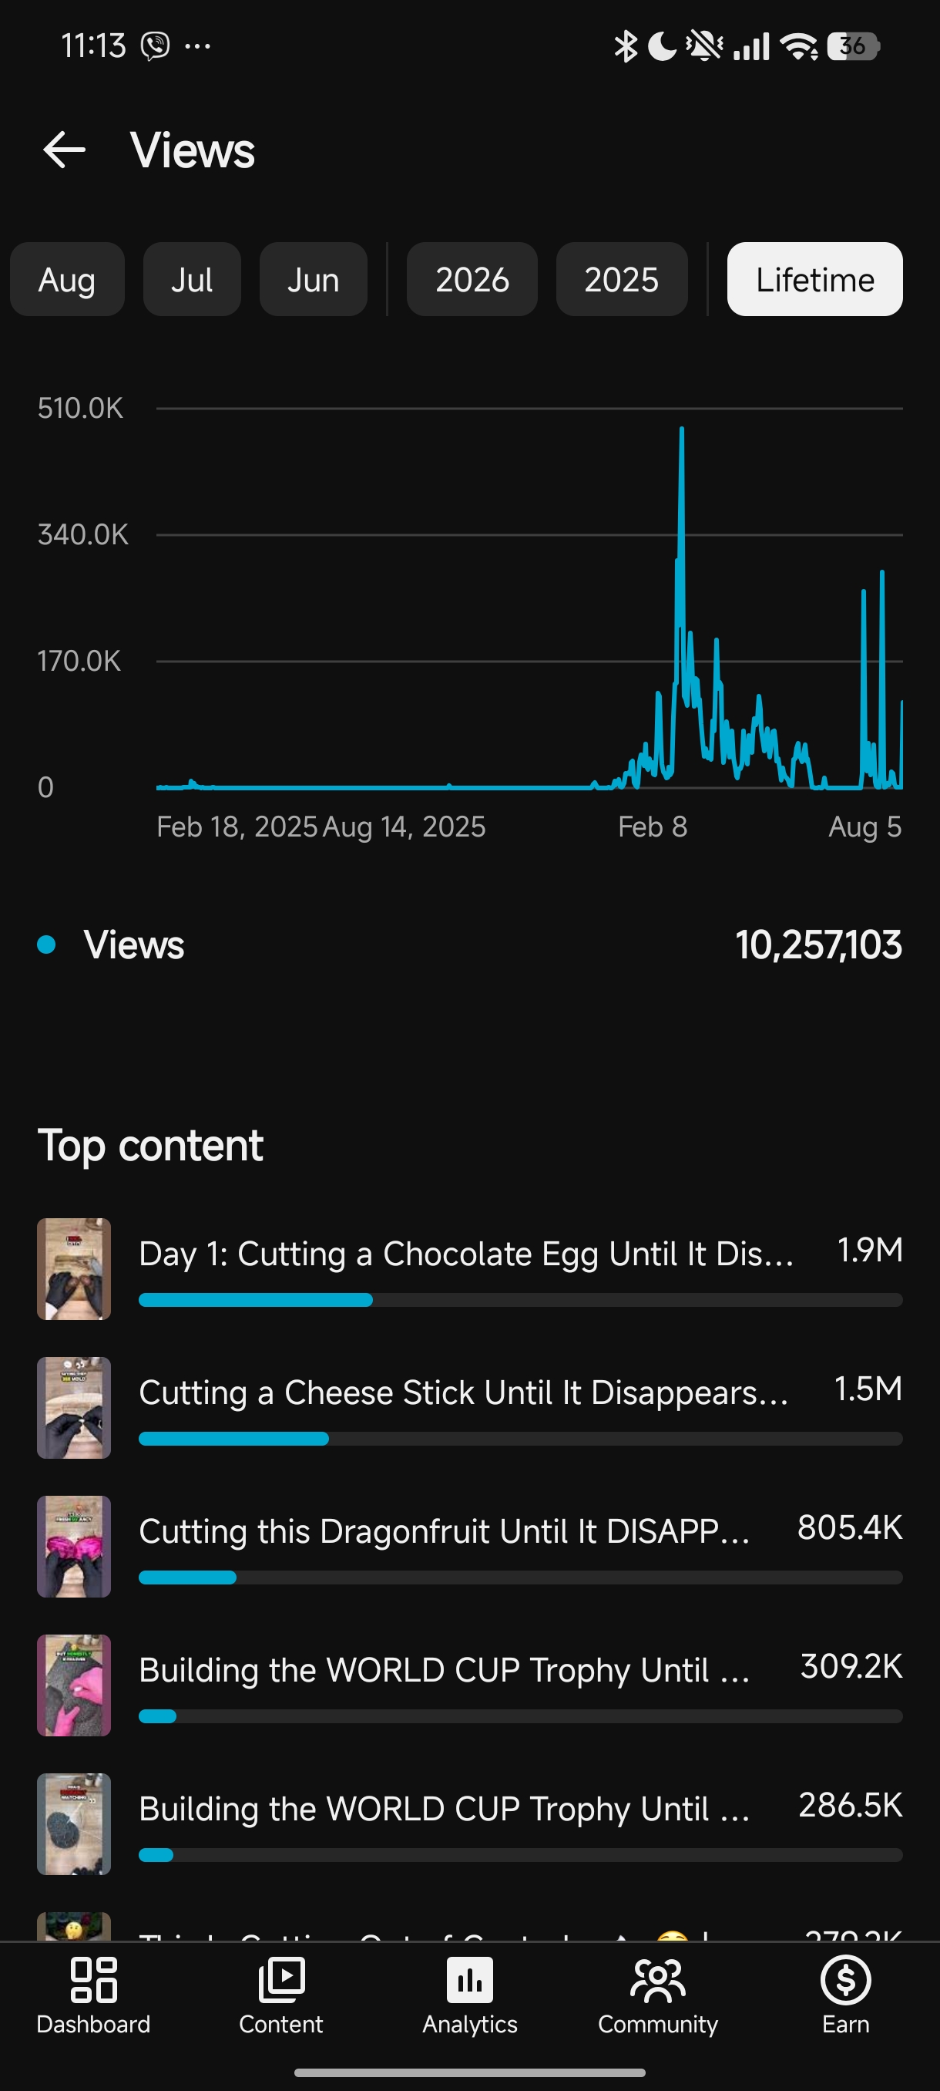Open the Chocolate Egg video entry
This screenshot has height=2091, width=940.
coord(469,1269)
